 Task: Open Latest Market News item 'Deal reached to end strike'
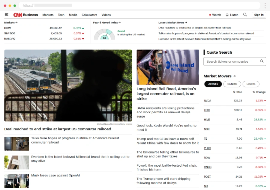pos(195,28)
